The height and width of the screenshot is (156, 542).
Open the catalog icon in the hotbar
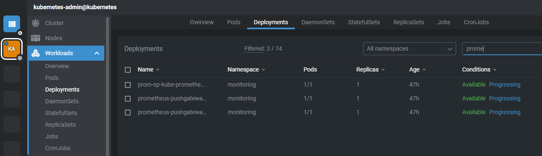[x=12, y=24]
